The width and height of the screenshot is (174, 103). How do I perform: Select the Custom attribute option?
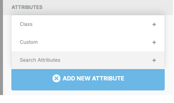88,42
